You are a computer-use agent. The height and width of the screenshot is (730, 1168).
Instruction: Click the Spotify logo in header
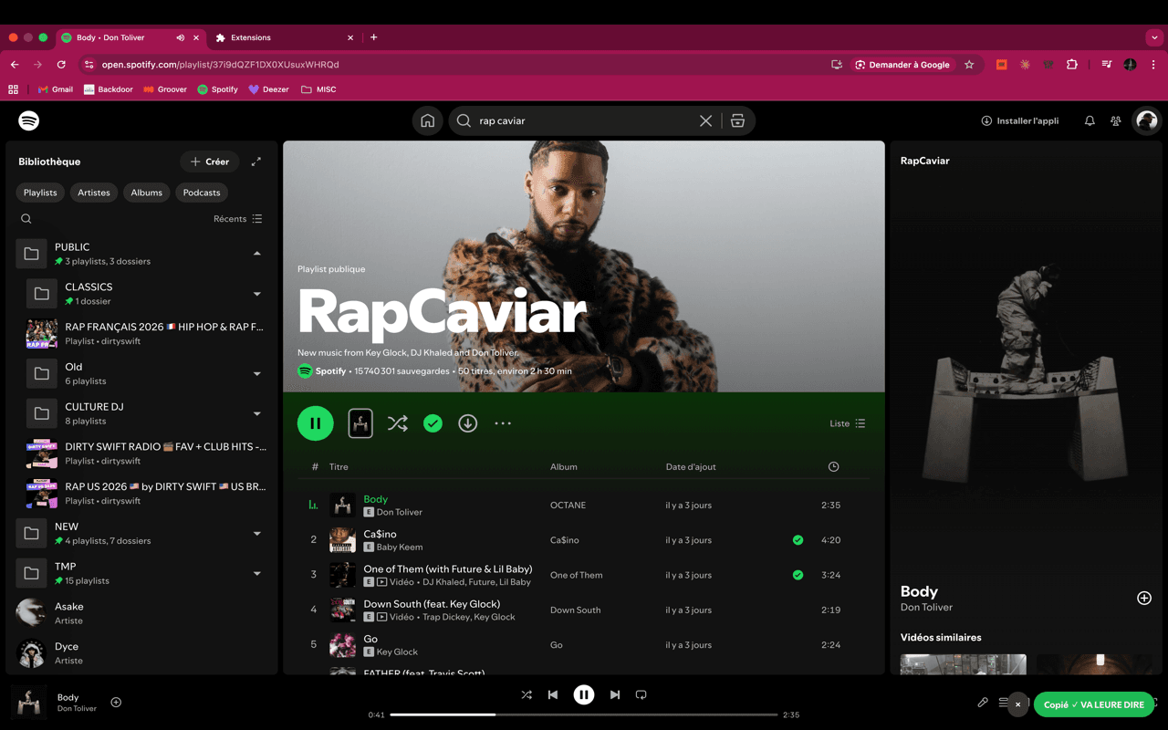pyautogui.click(x=28, y=120)
